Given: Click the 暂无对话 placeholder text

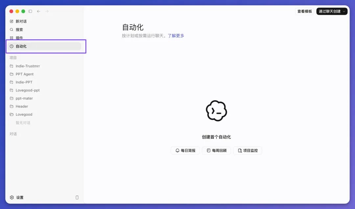Looking at the screenshot, I should [23, 123].
